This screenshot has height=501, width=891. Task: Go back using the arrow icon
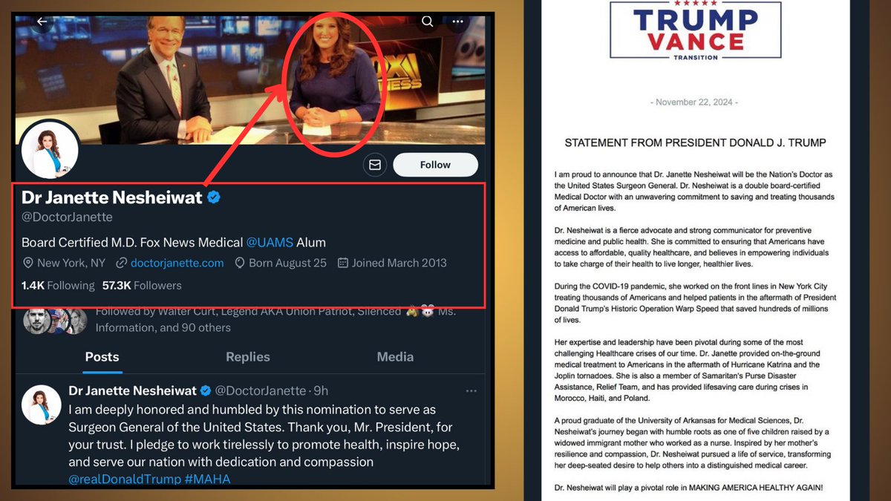click(42, 22)
